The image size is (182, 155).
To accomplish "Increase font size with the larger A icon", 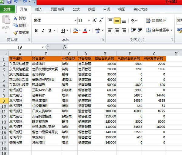I will point(94,21).
